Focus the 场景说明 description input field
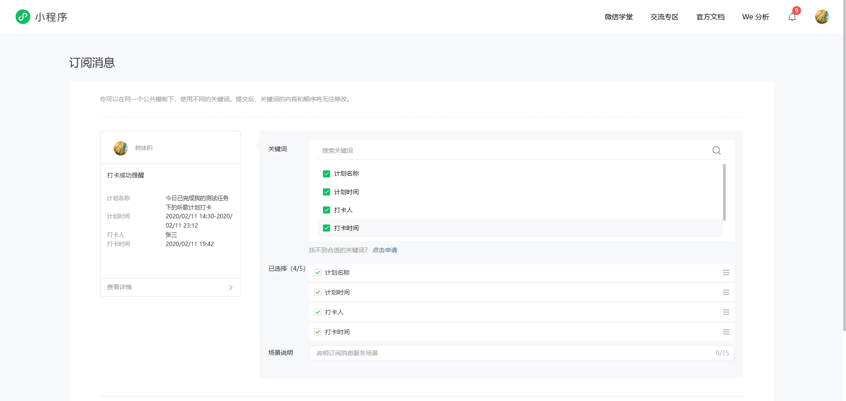The image size is (846, 401). pyautogui.click(x=522, y=353)
